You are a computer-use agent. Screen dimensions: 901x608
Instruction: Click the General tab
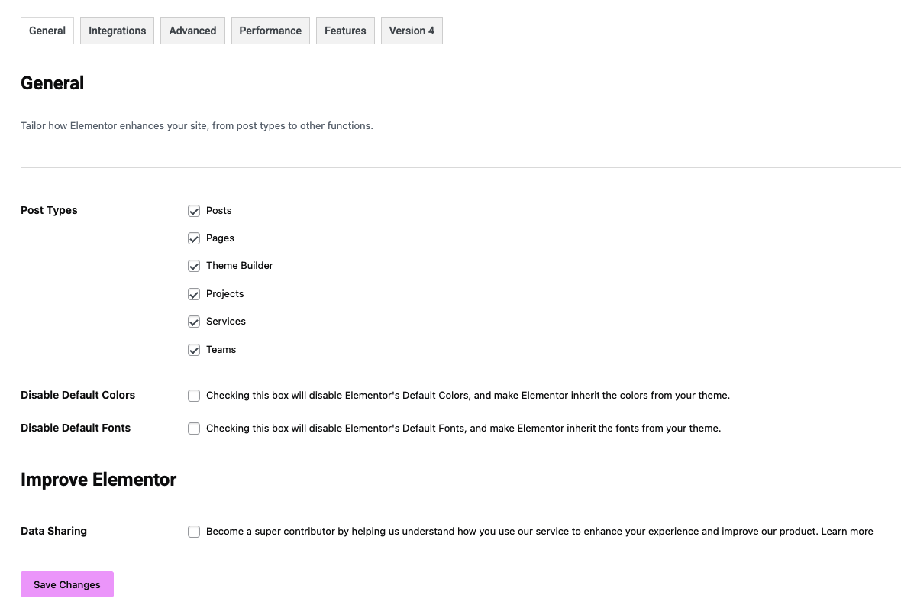(47, 31)
